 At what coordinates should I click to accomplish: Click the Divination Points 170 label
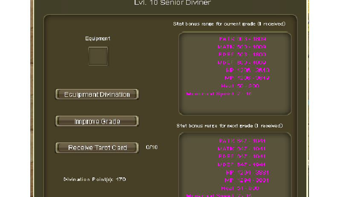[x=95, y=180]
